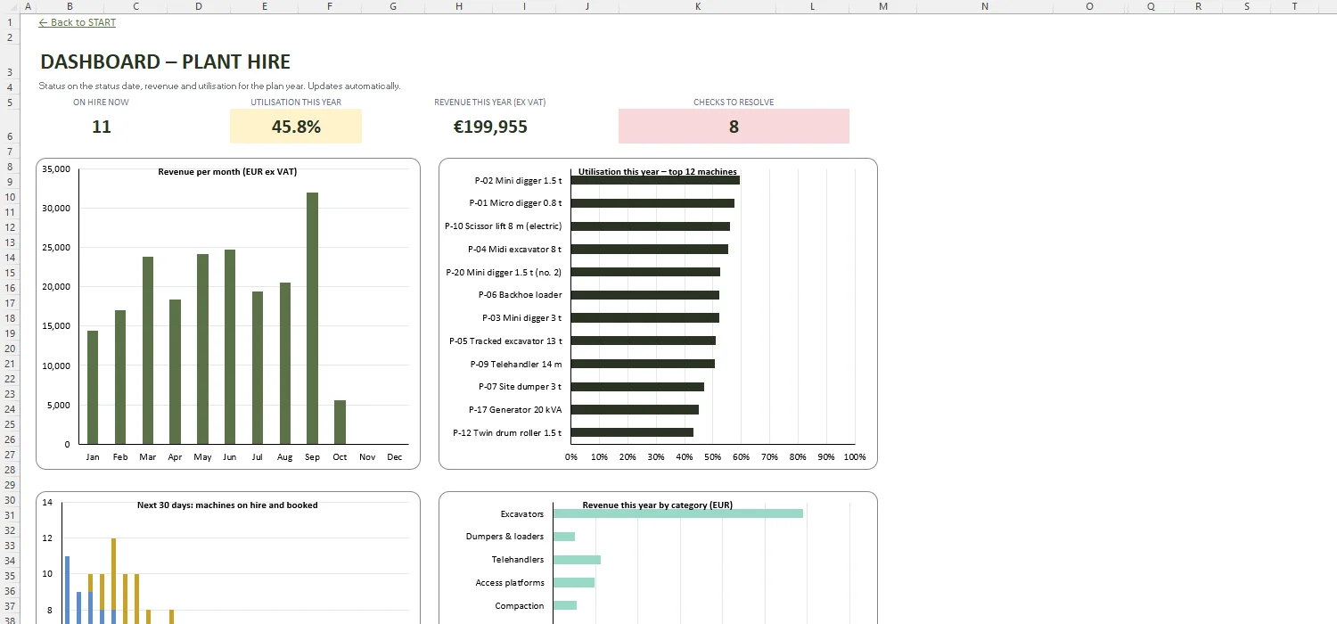Image resolution: width=1337 pixels, height=624 pixels.
Task: Click the P-17 Generator 20 kVA label
Action: pyautogui.click(x=516, y=409)
